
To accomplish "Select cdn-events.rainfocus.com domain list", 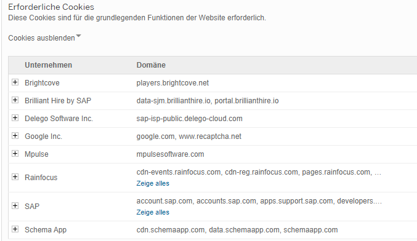I will click(259, 172).
